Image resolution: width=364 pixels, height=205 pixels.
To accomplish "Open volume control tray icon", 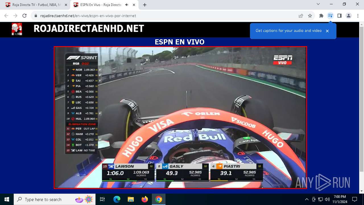I will coord(327,199).
